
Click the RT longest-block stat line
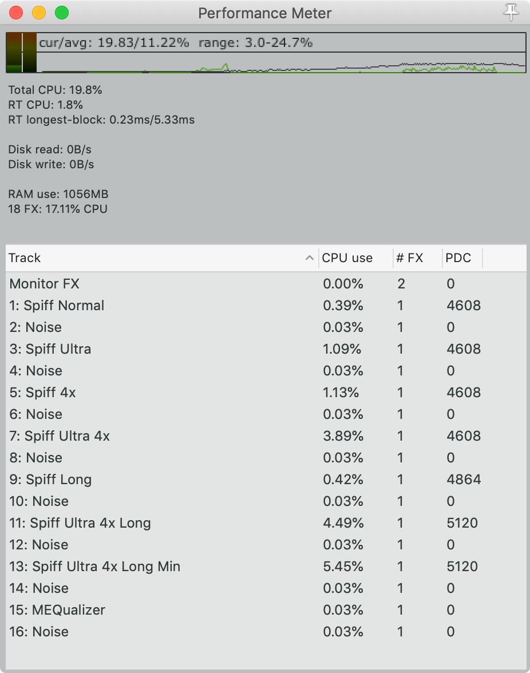coord(101,120)
